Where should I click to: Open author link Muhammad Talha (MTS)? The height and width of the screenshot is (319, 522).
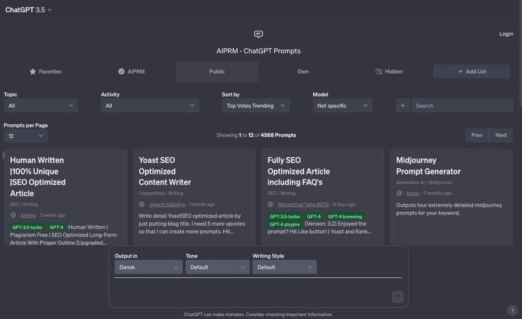(x=303, y=204)
